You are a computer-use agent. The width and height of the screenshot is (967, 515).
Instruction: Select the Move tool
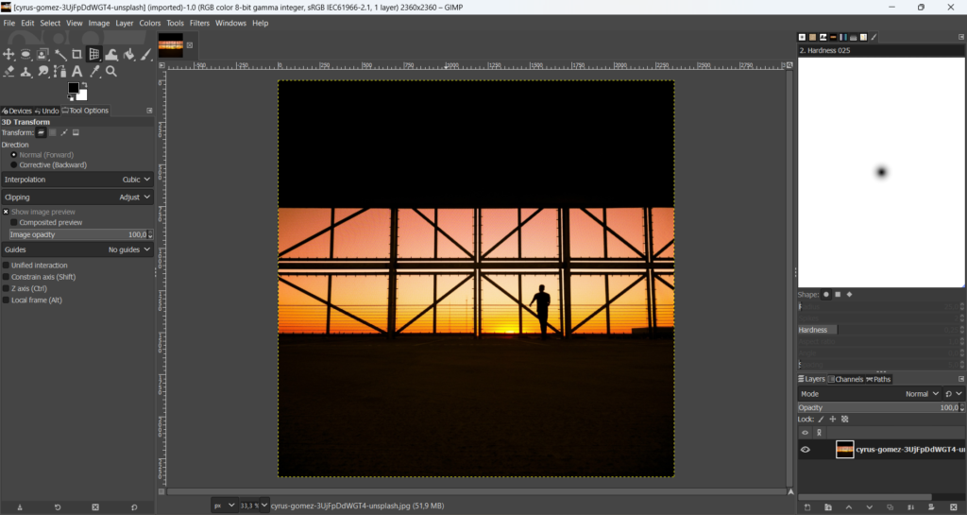click(x=8, y=55)
